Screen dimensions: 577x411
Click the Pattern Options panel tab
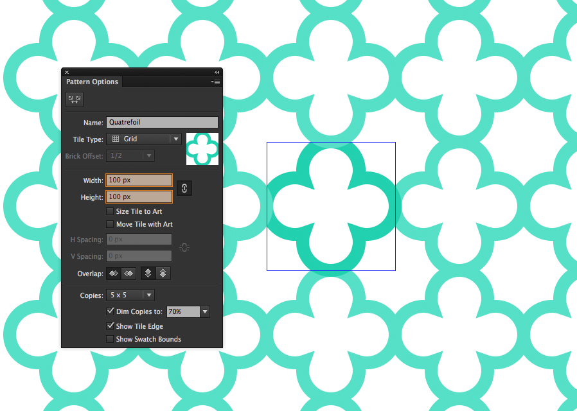[x=92, y=82]
